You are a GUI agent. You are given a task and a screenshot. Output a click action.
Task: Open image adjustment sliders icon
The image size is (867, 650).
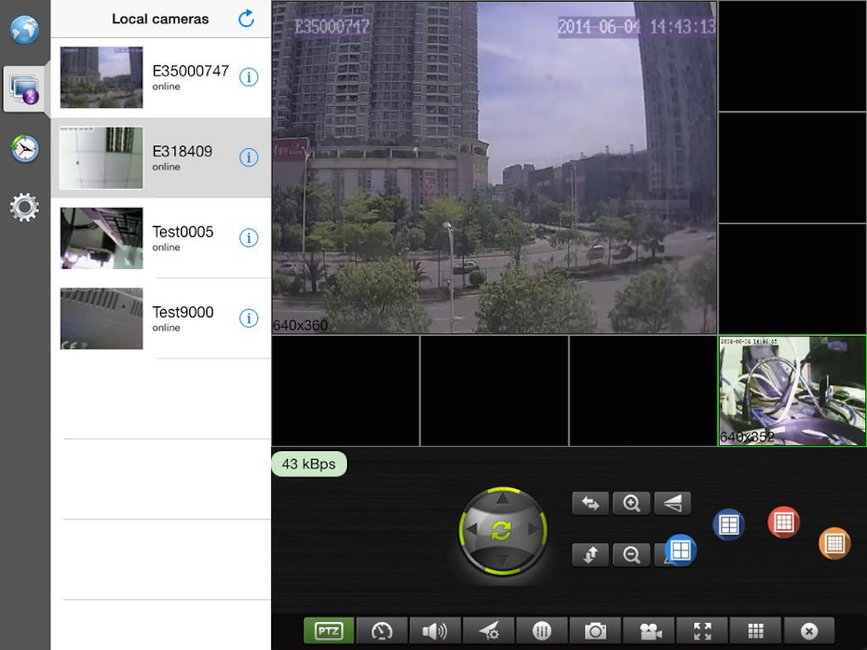tap(542, 631)
